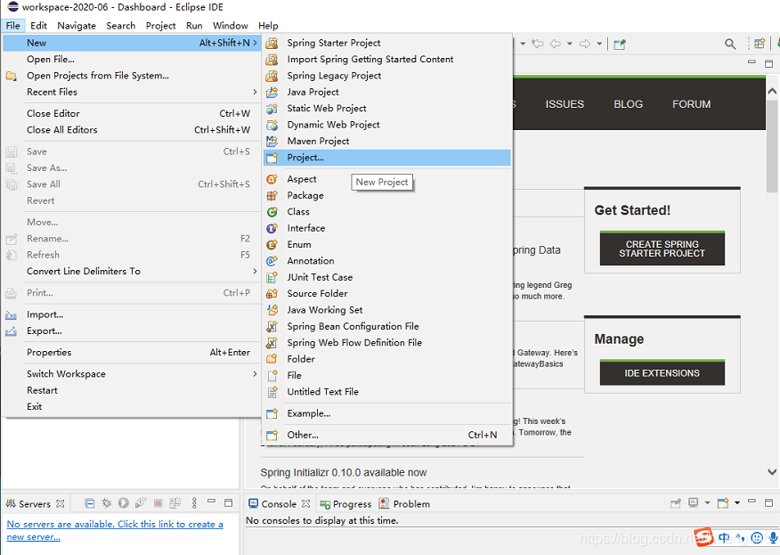Viewport: 780px width, 555px height.
Task: Stop the server using the red square icon
Action: (x=158, y=502)
